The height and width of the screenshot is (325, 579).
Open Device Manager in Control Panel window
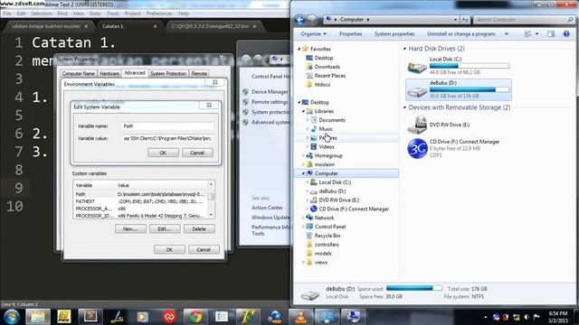[270, 92]
